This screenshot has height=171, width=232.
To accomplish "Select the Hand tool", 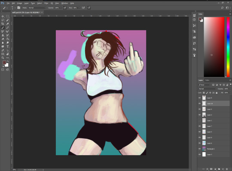I will [8, 54].
